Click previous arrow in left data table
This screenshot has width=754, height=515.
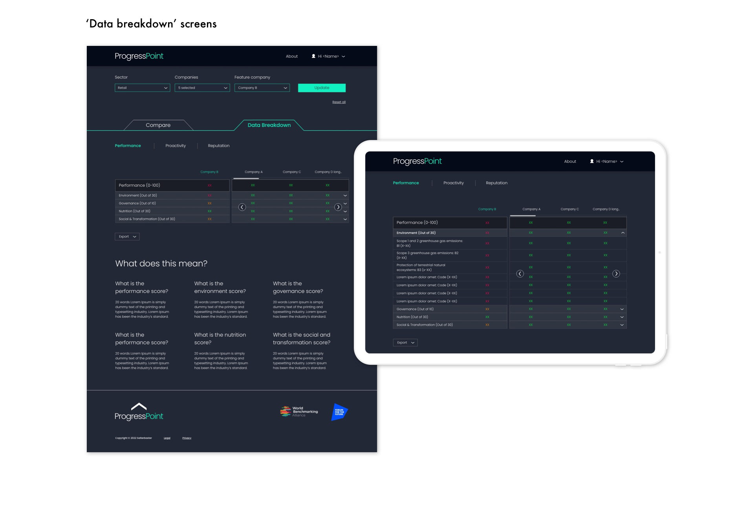(242, 207)
